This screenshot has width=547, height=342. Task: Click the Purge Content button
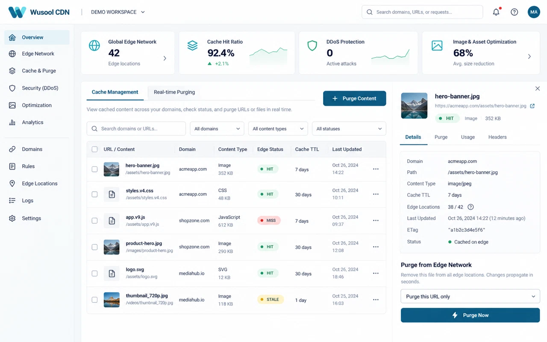pyautogui.click(x=355, y=98)
